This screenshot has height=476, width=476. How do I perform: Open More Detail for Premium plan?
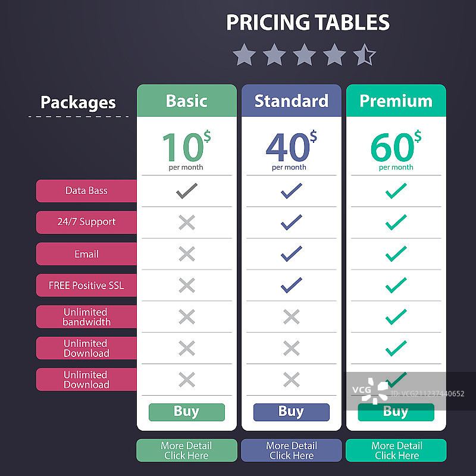[396, 450]
